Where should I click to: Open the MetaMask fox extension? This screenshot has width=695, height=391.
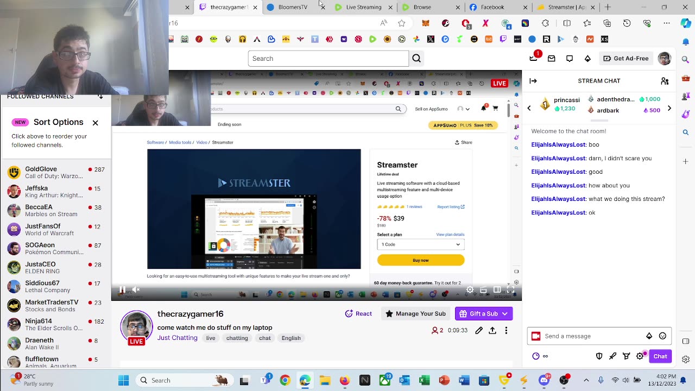[x=426, y=23]
